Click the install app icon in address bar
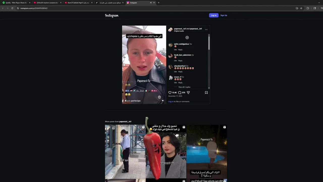323x182 pixels. click(x=297, y=8)
